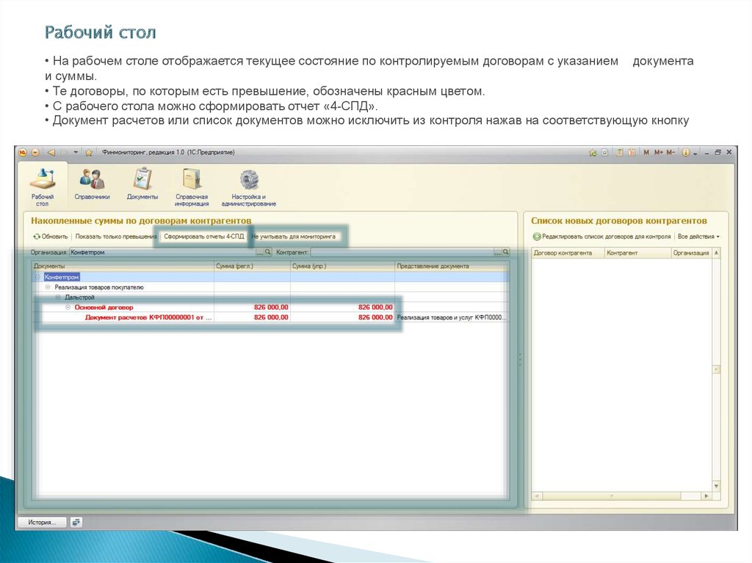This screenshot has height=563, width=752.
Task: Click the M+ memory button
Action: coord(659,153)
